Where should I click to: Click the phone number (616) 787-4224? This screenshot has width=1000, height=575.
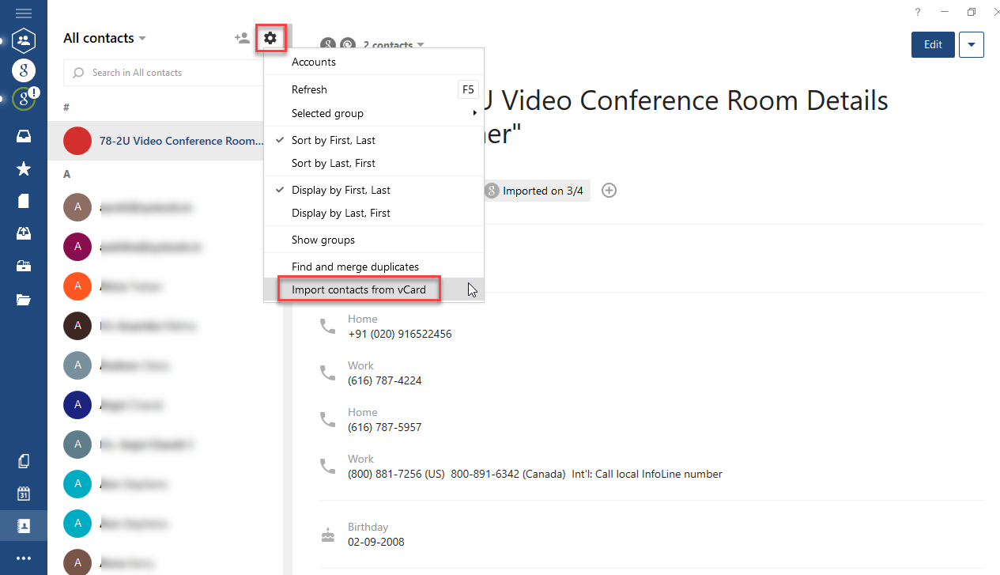[x=385, y=380]
